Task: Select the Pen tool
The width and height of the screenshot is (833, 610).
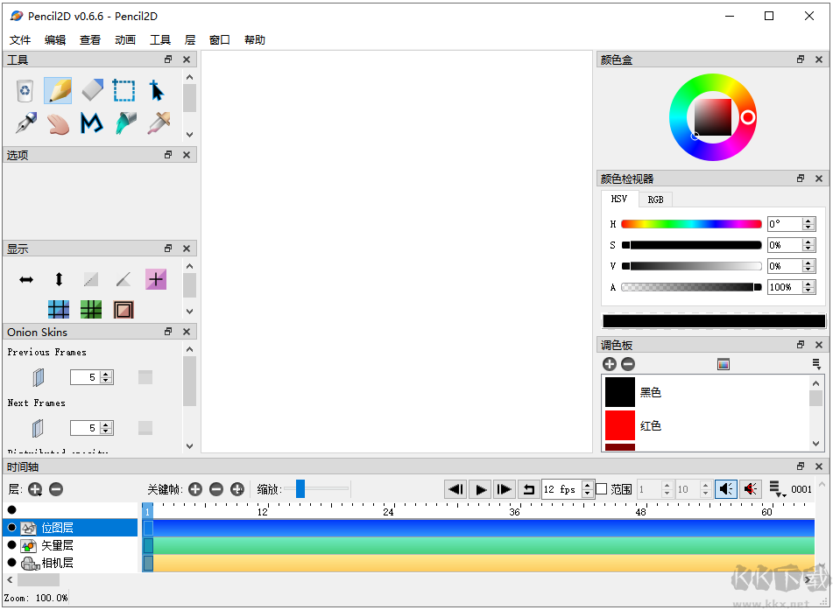Action: click(24, 124)
